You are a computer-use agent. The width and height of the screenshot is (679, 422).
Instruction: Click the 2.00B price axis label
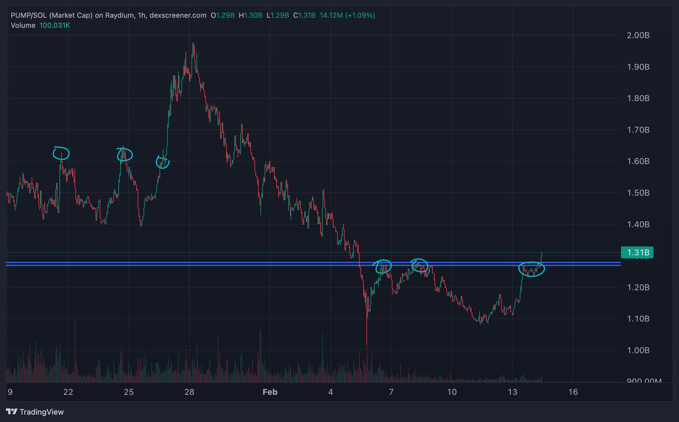click(638, 35)
